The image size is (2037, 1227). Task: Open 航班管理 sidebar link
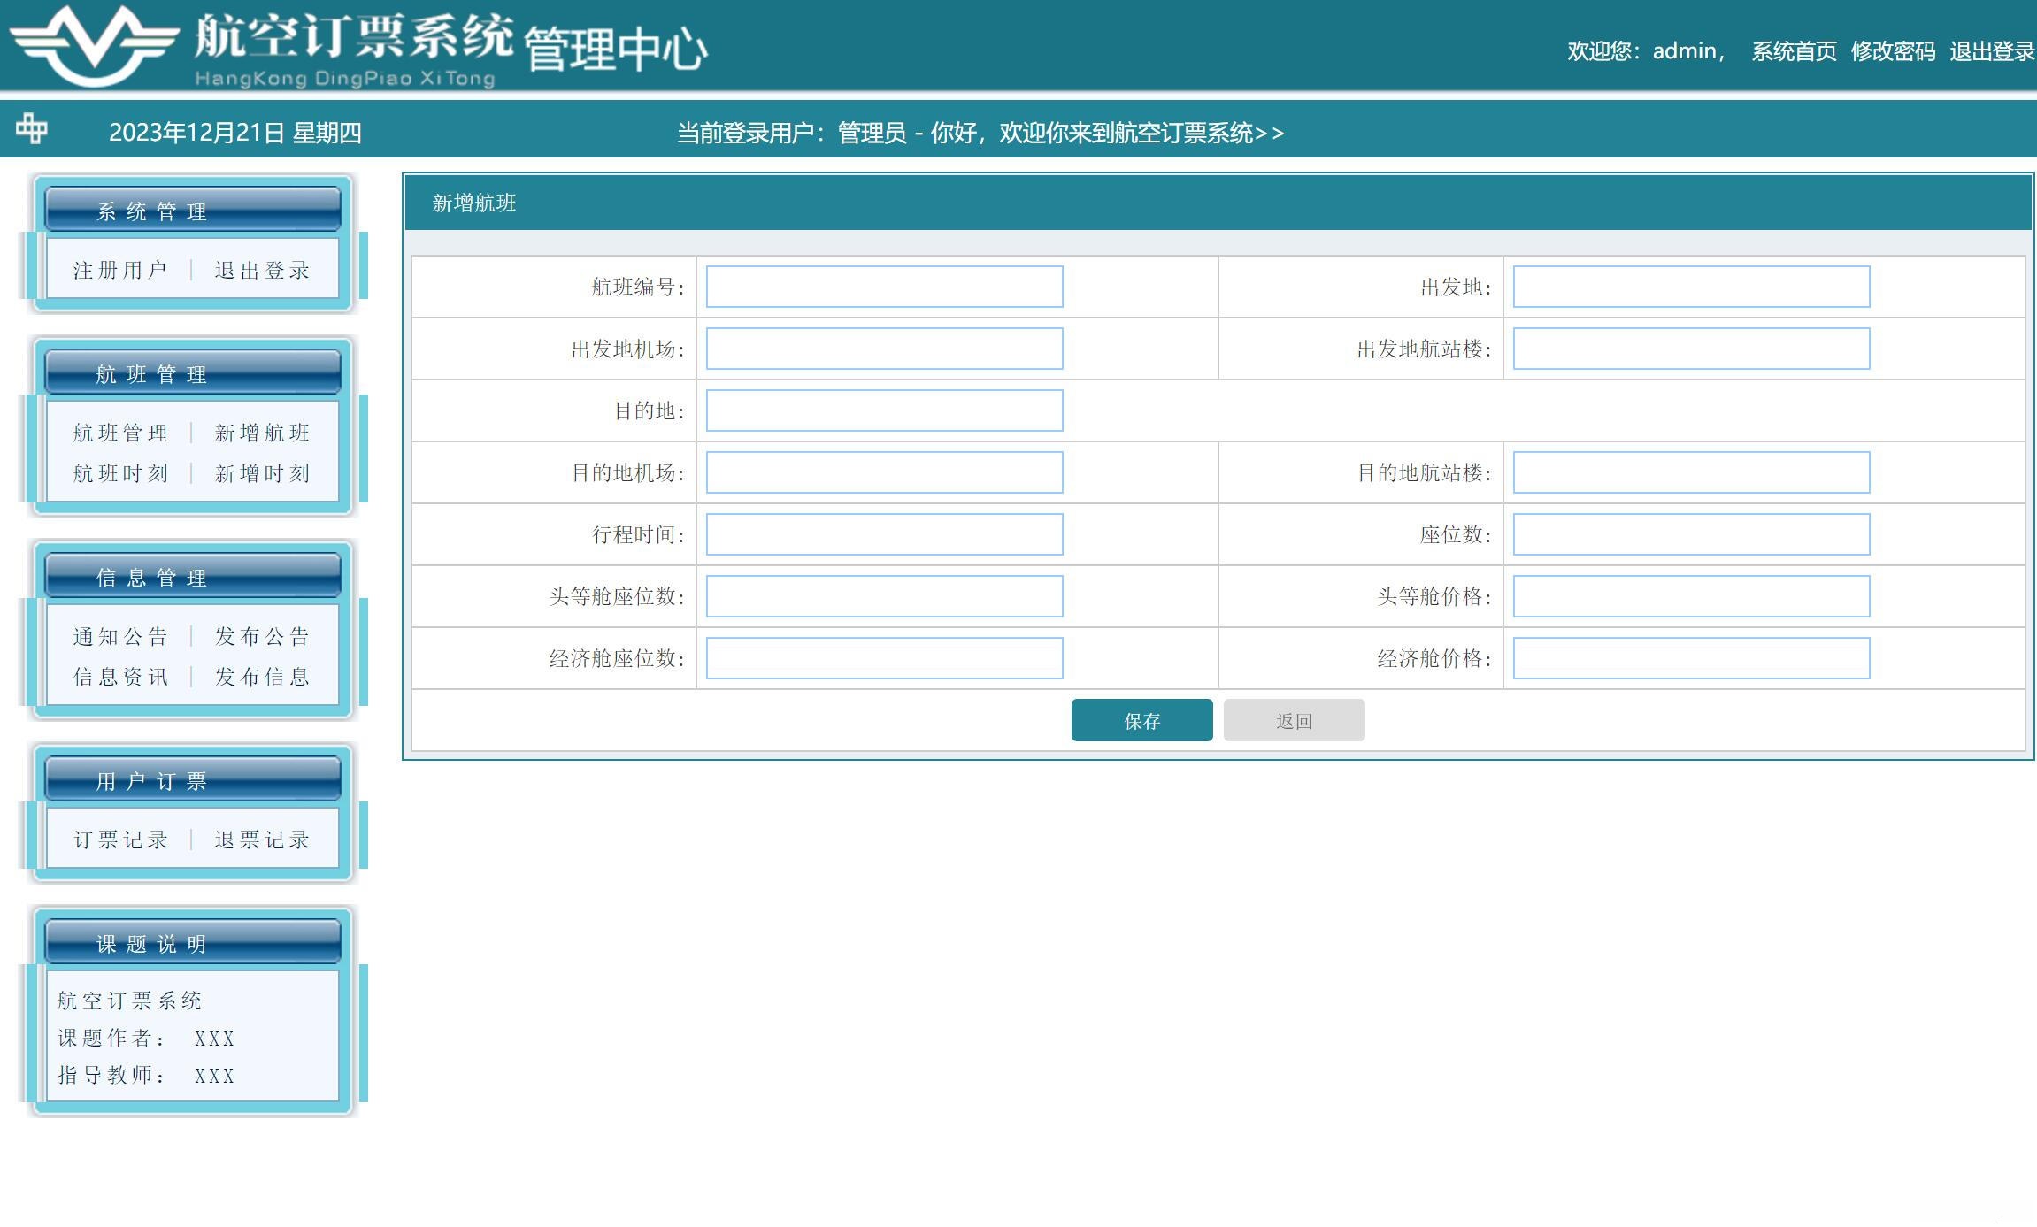120,433
